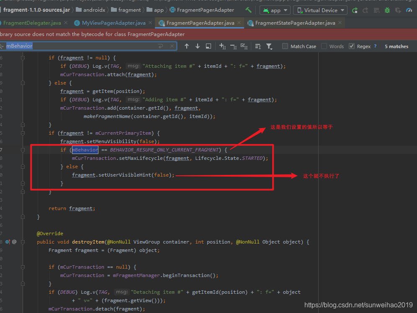417x313 pixels.
Task: Enable the Match Case checkbox
Action: pos(285,46)
